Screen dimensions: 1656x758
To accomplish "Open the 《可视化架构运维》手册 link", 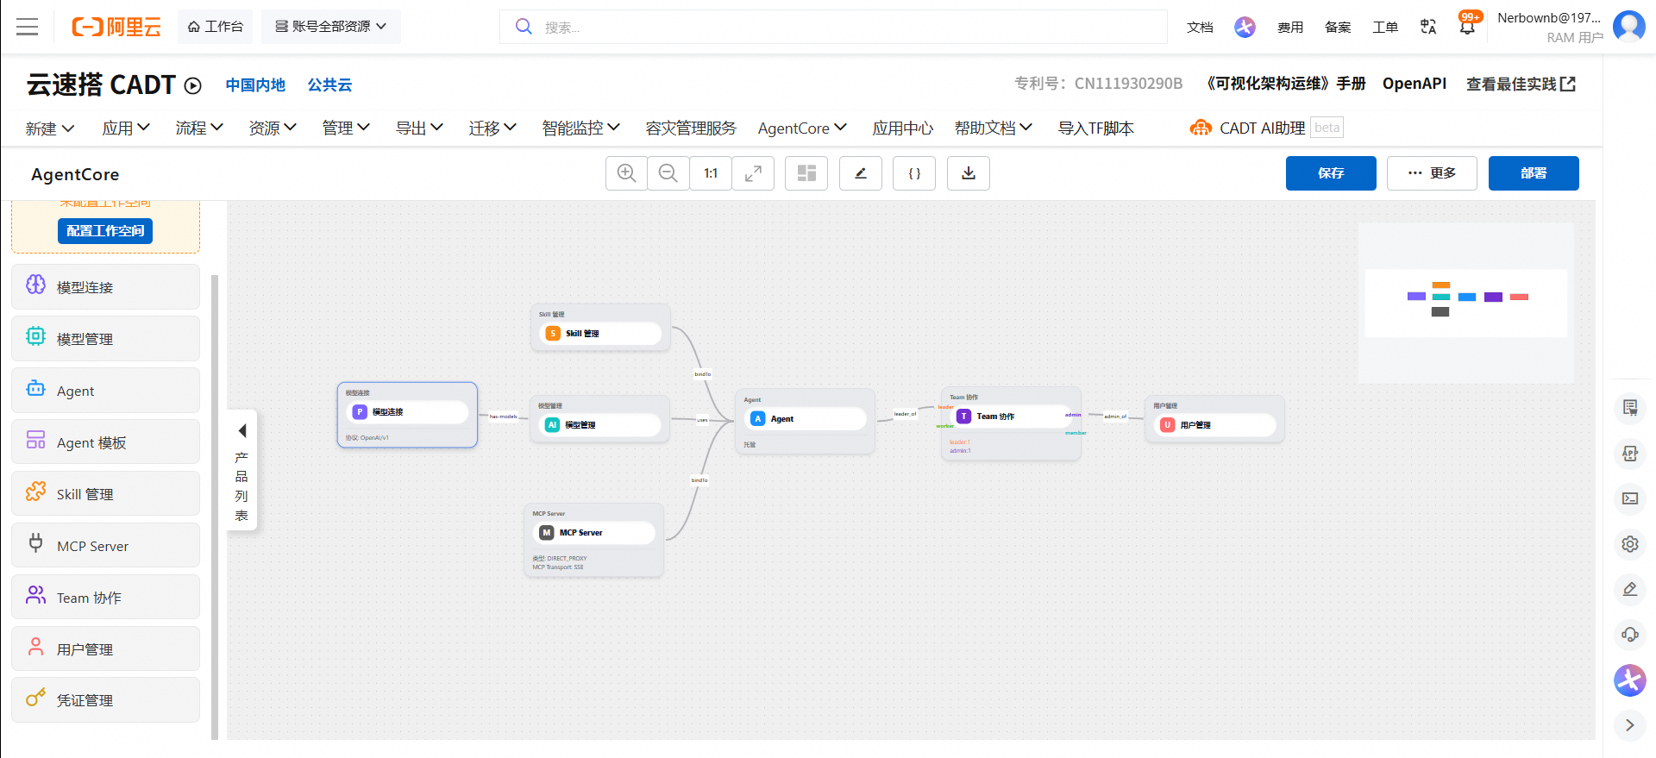I will (1284, 84).
